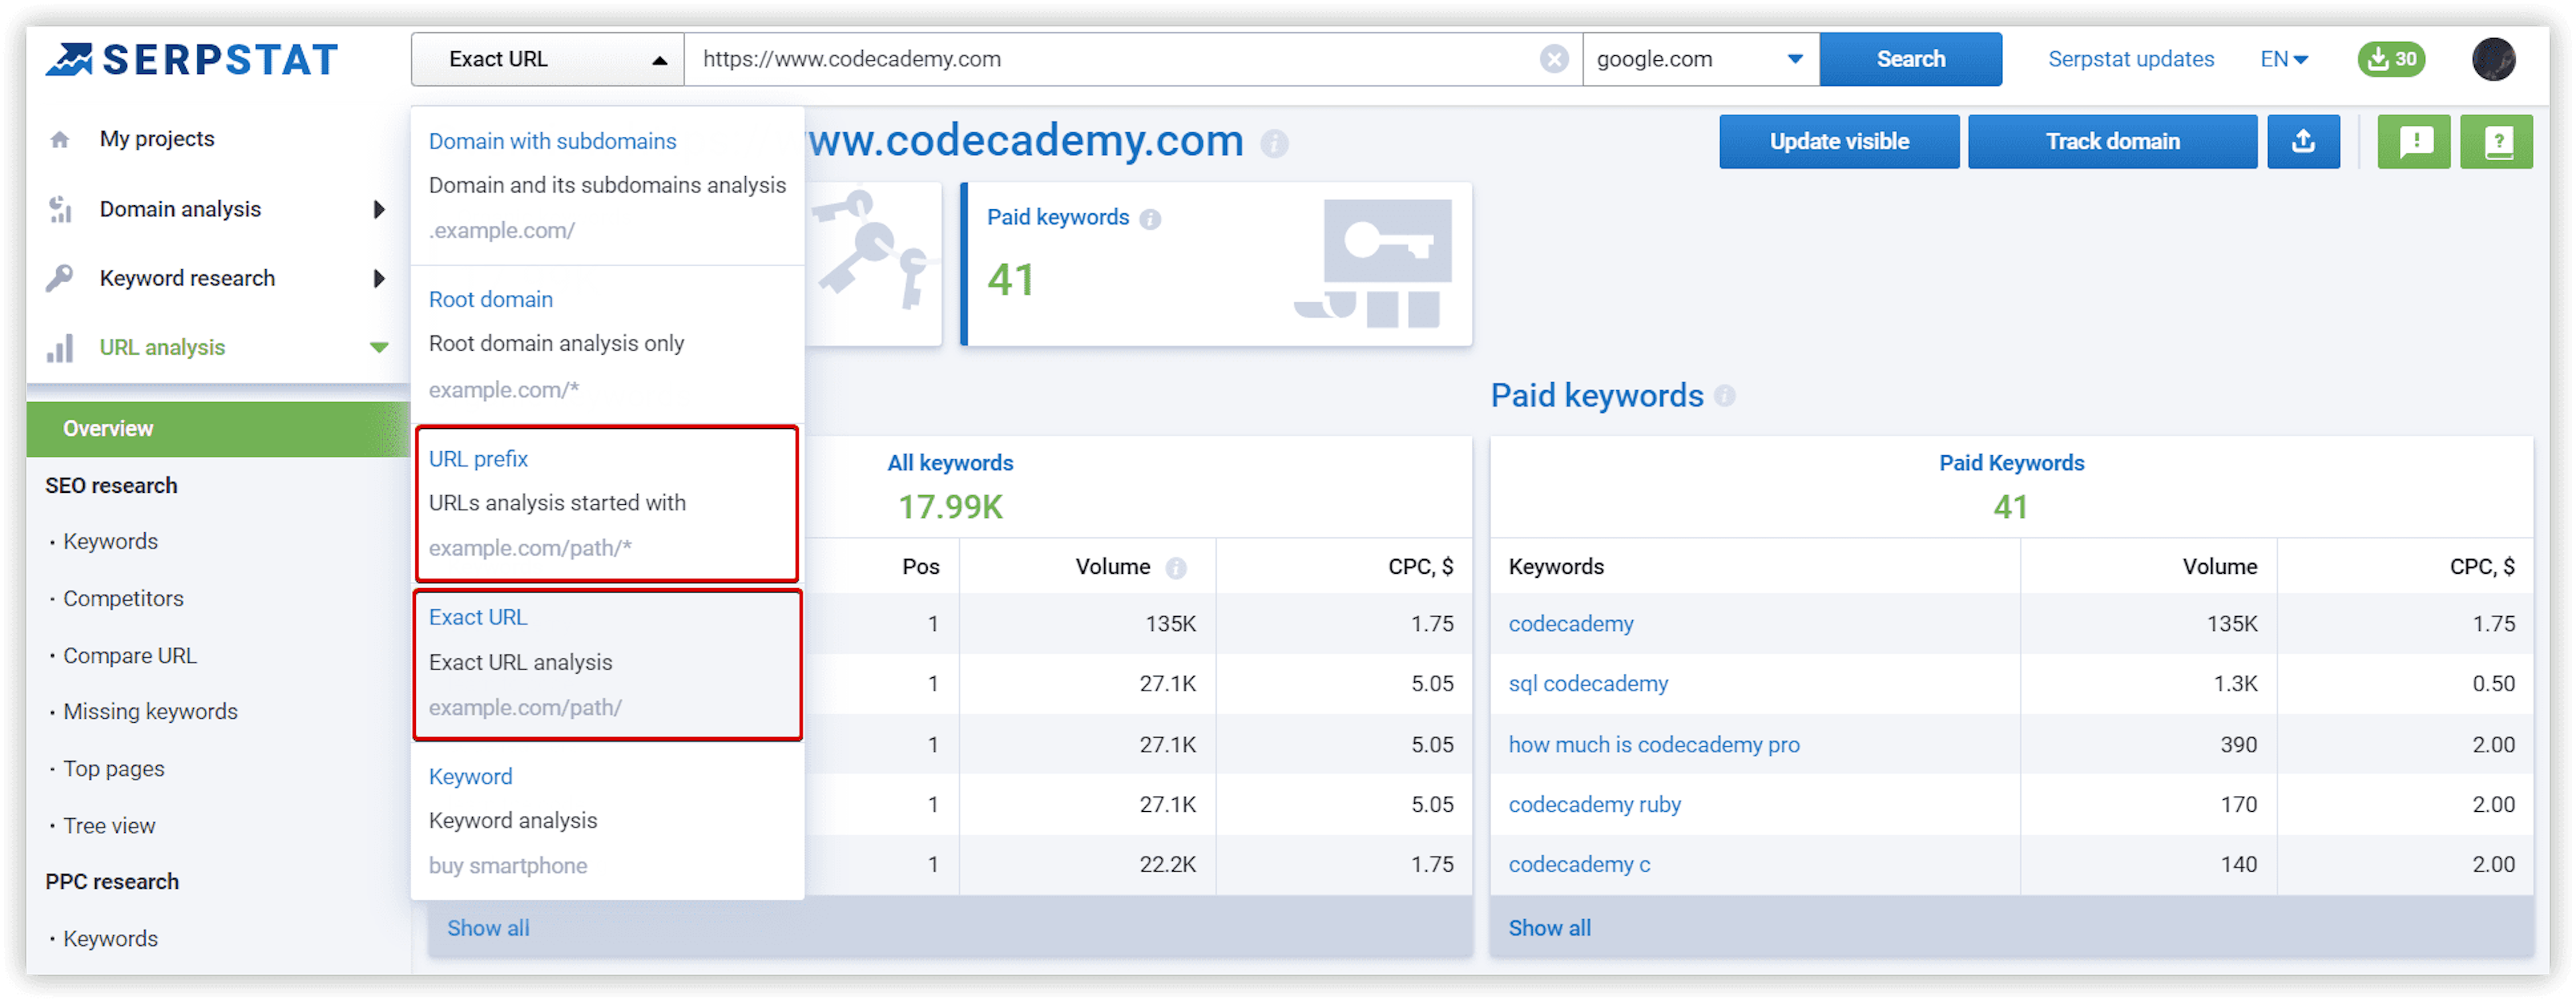The height and width of the screenshot is (1001, 2576).
Task: Click the codecademy ruby keyword link
Action: pos(1594,805)
